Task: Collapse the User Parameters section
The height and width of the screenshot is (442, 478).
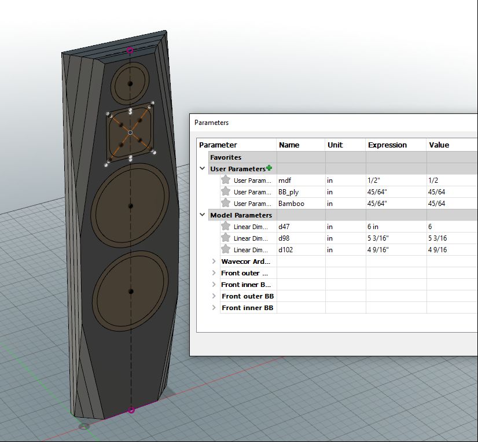Action: pos(202,168)
